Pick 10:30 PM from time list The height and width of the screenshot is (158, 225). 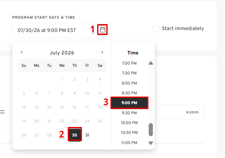[129, 133]
